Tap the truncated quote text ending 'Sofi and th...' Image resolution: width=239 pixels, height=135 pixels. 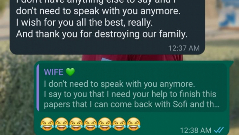(132, 104)
